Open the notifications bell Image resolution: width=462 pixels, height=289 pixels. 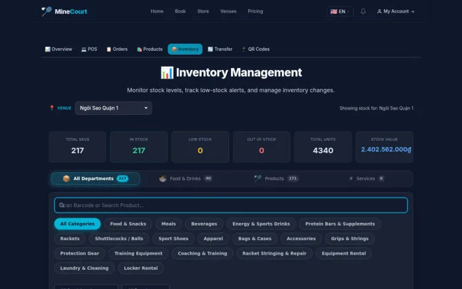tap(363, 11)
